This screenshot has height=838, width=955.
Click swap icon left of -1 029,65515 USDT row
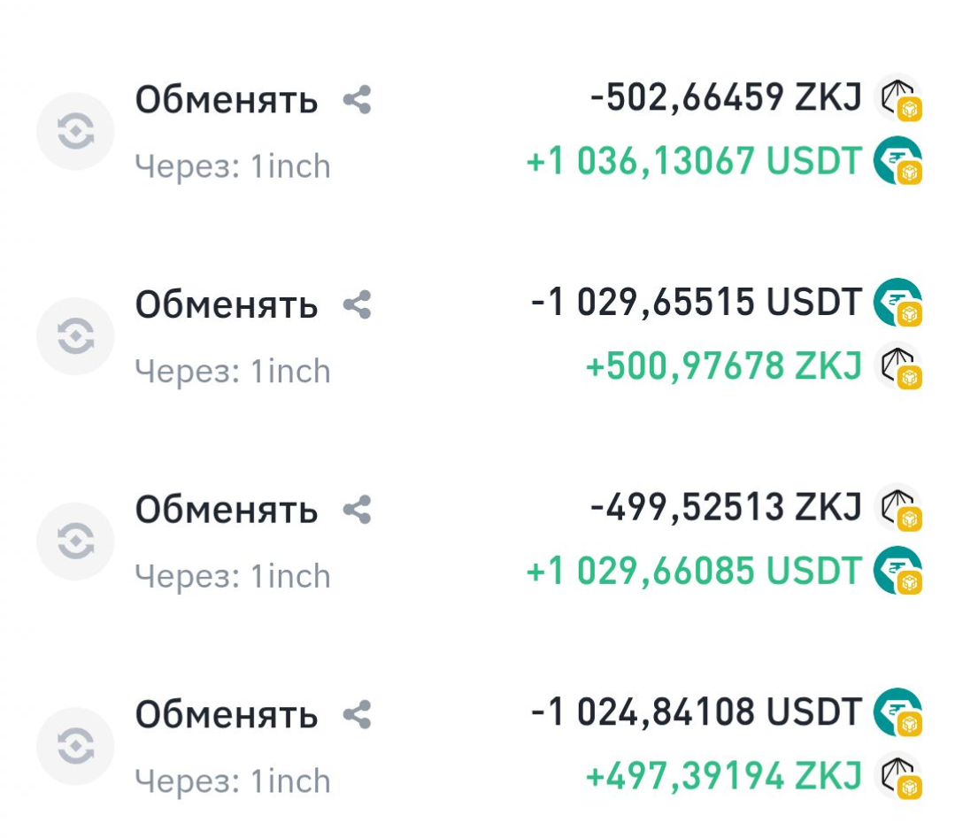coord(75,336)
